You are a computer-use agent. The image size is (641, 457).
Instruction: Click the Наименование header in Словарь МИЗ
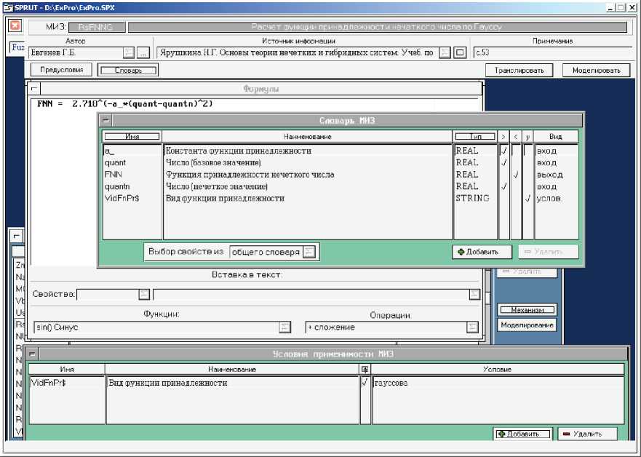[307, 137]
